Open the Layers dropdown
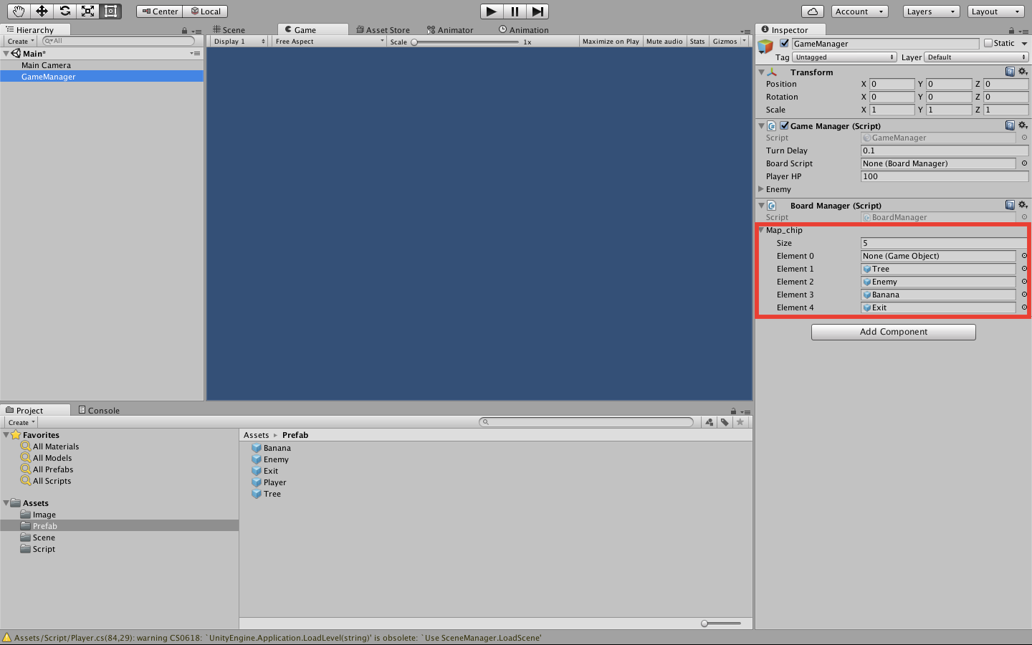Viewport: 1032px width, 645px height. click(x=931, y=11)
